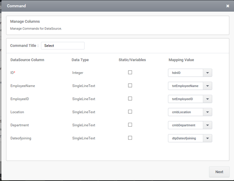Click the Command Title input field
The width and height of the screenshot is (234, 181).
click(63, 45)
